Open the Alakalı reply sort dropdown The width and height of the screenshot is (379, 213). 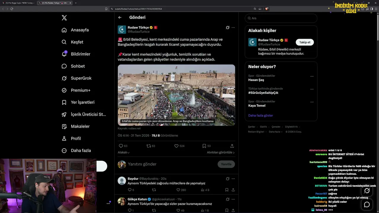(x=124, y=152)
